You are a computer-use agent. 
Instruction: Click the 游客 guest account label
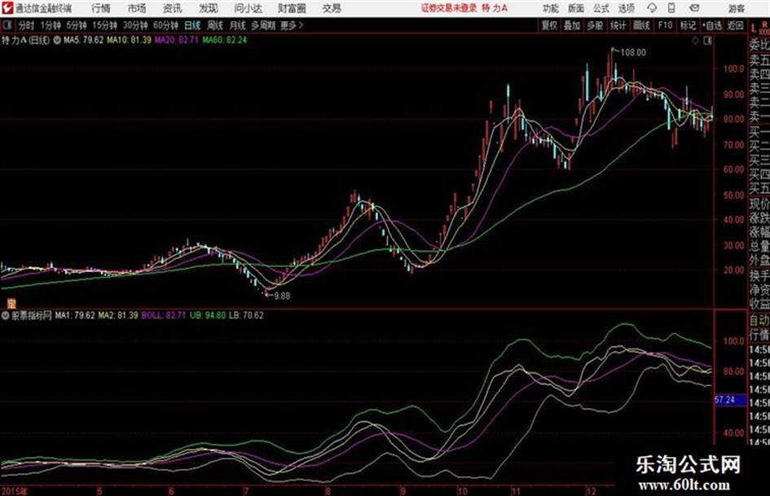pyautogui.click(x=737, y=8)
